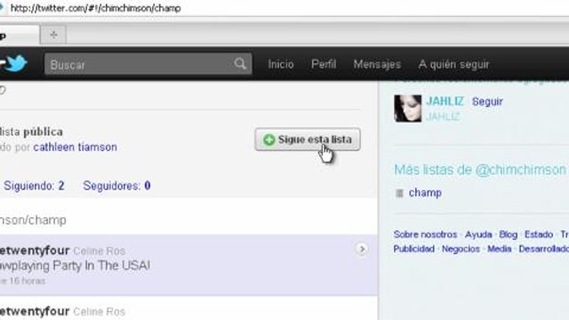
Task: Open JAHLIZ profile photo thumbnail
Action: point(408,108)
